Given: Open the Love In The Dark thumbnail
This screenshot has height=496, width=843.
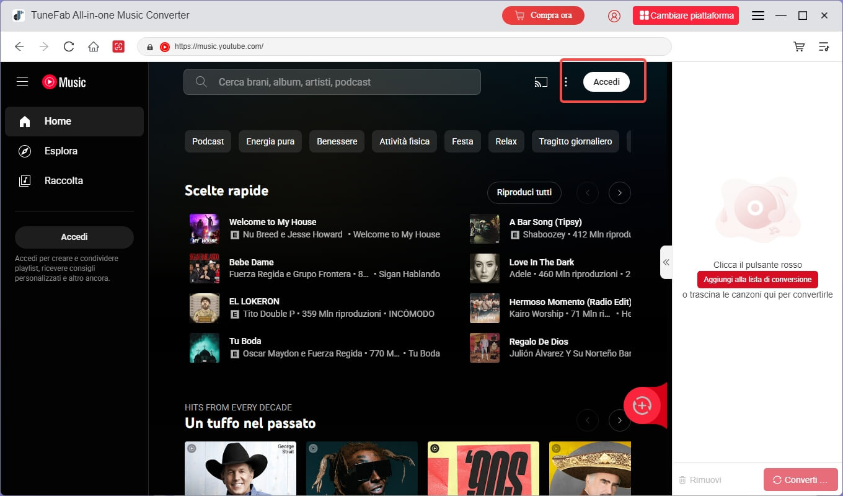Looking at the screenshot, I should click(x=485, y=268).
